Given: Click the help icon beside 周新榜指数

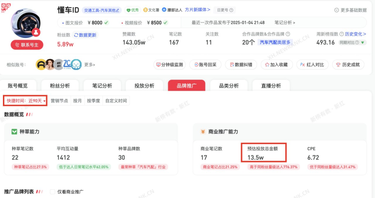Looking at the screenshot, I should point(342,34).
